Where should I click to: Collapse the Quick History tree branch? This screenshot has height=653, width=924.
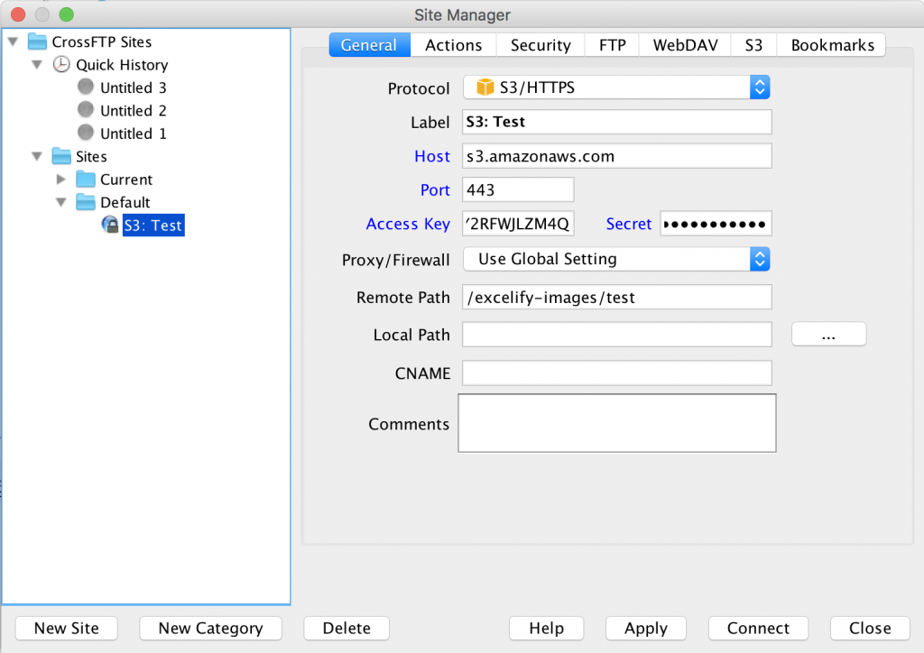(36, 64)
